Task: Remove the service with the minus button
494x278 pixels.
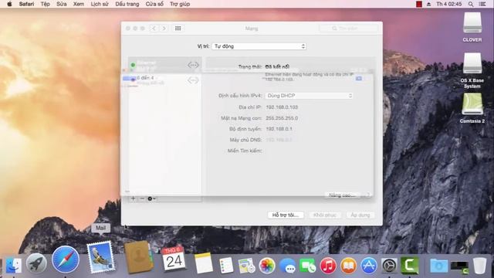Action: (x=142, y=198)
